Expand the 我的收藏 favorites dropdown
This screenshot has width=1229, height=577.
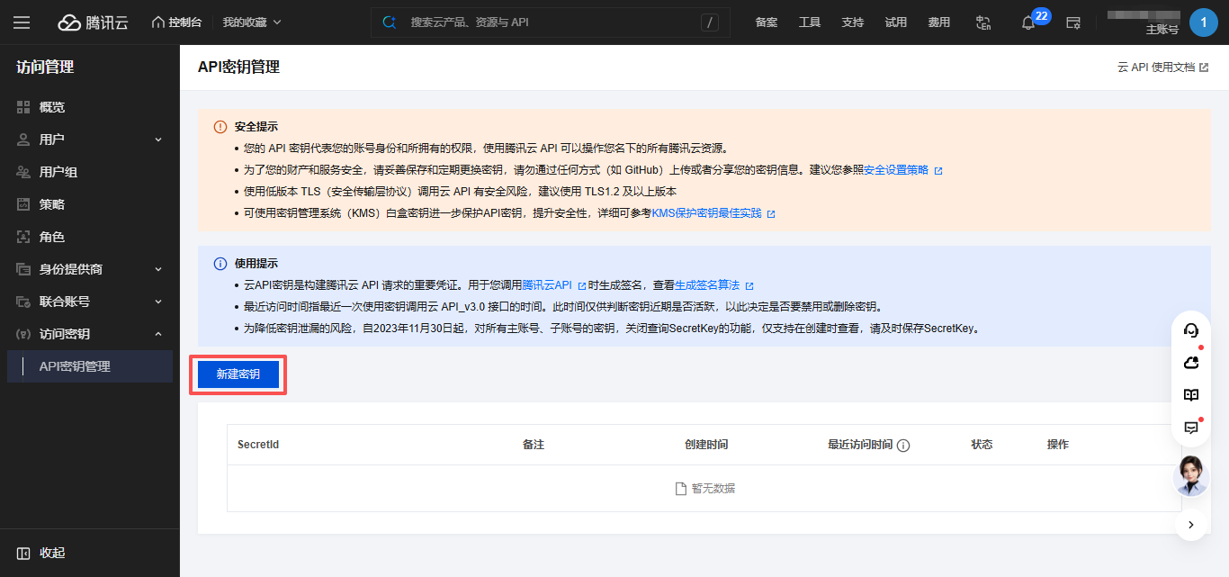[252, 23]
